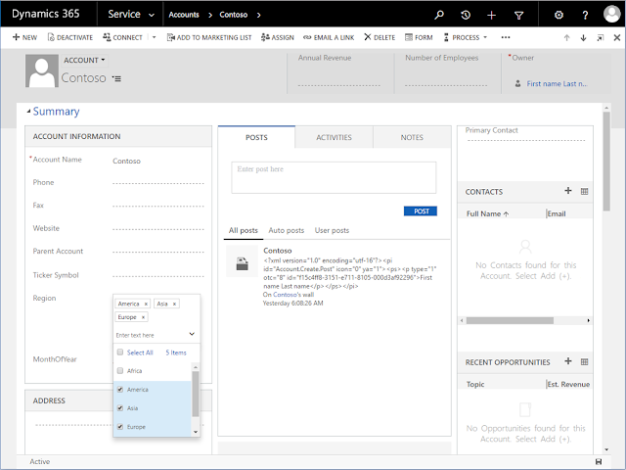Open the search magnifier icon
The width and height of the screenshot is (626, 470).
click(x=439, y=16)
